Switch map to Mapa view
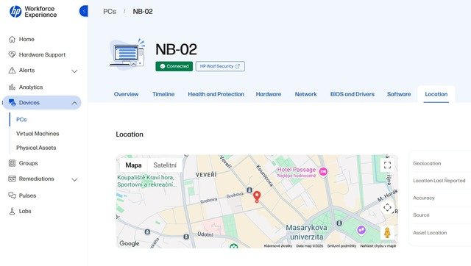The height and width of the screenshot is (266, 471). coord(133,165)
